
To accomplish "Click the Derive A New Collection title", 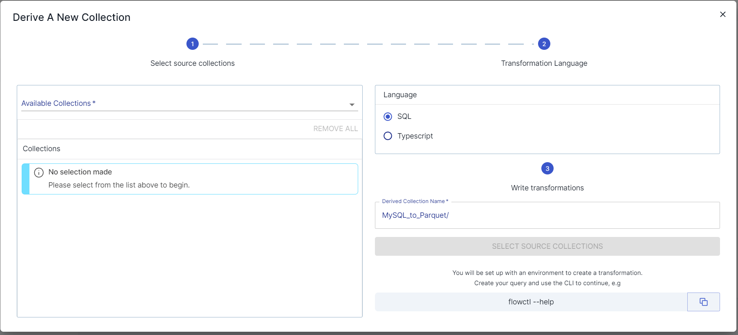I will coord(72,17).
